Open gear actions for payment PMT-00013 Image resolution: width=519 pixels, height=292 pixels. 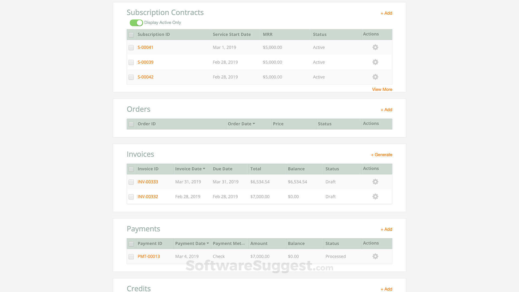pos(375,256)
